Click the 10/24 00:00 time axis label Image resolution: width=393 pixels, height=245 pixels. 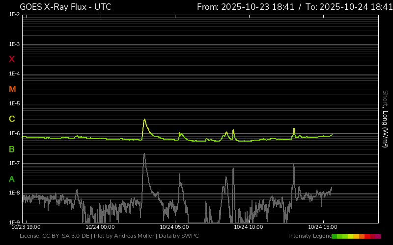(x=100, y=227)
